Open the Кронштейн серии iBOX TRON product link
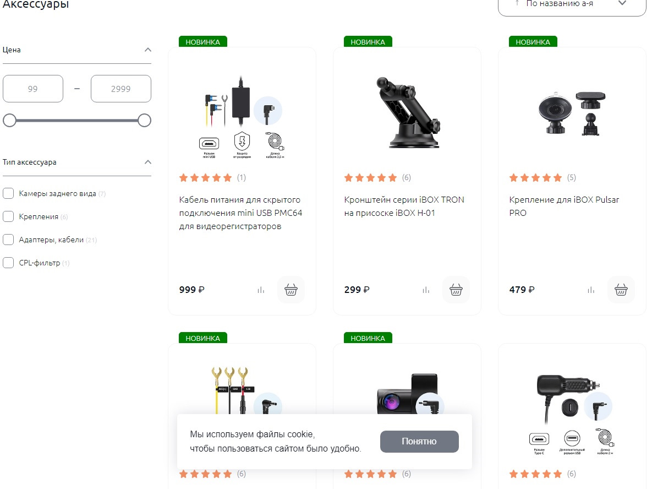663x489 pixels. pyautogui.click(x=404, y=207)
